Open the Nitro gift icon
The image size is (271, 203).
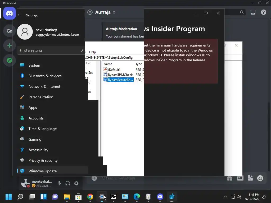click(230, 178)
